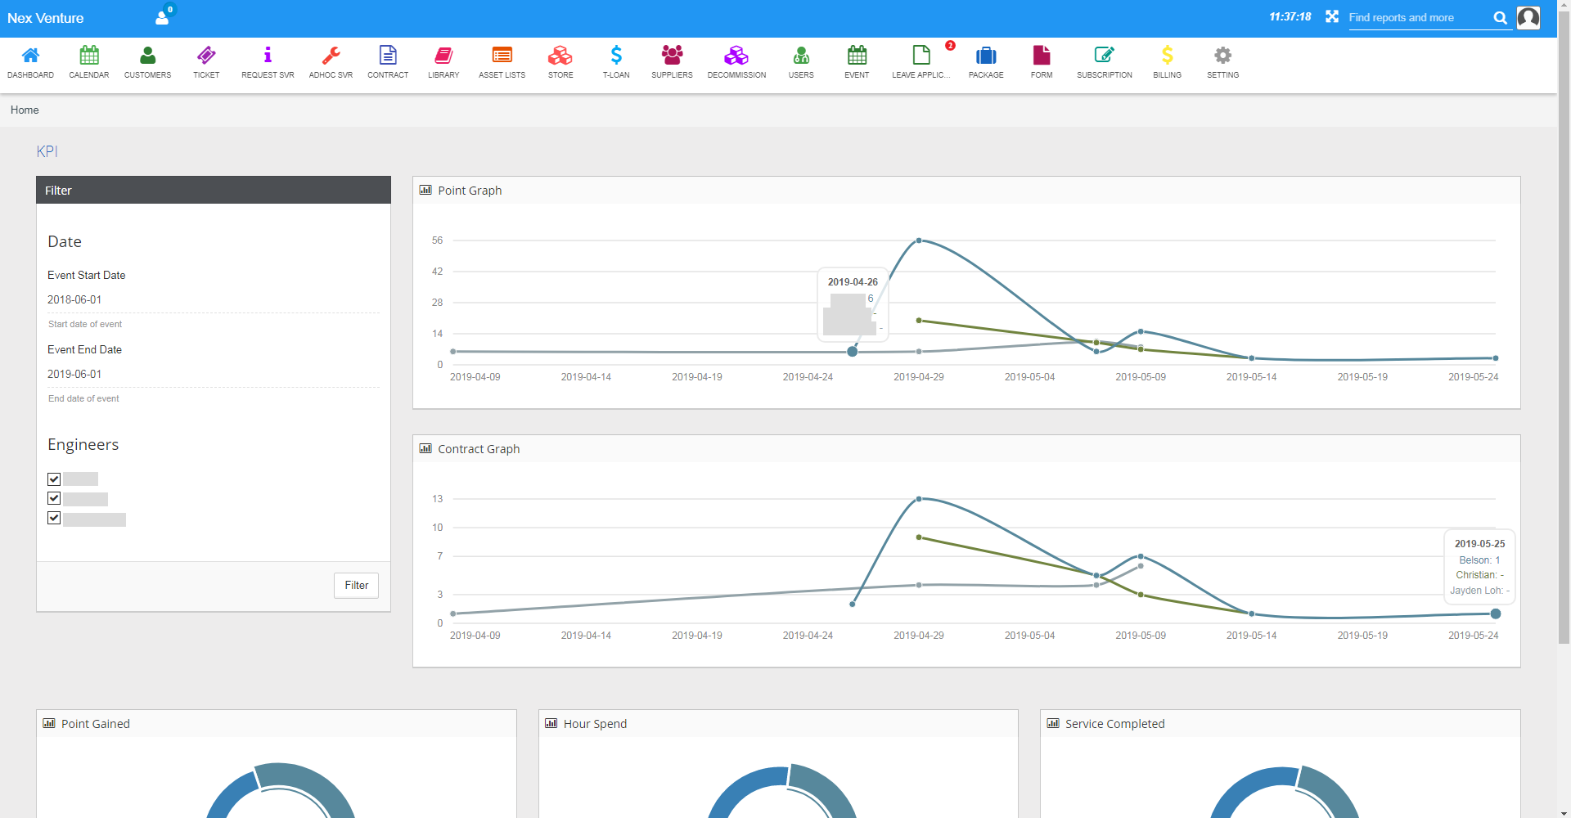Viewport: 1571px width, 818px height.
Task: Open the Event End Date picker
Action: point(213,375)
